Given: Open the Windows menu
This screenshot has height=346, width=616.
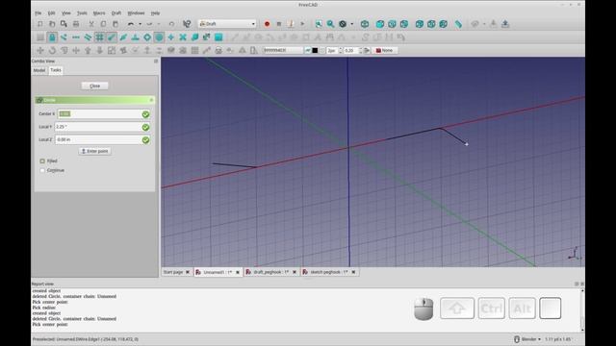Looking at the screenshot, I should click(x=136, y=12).
